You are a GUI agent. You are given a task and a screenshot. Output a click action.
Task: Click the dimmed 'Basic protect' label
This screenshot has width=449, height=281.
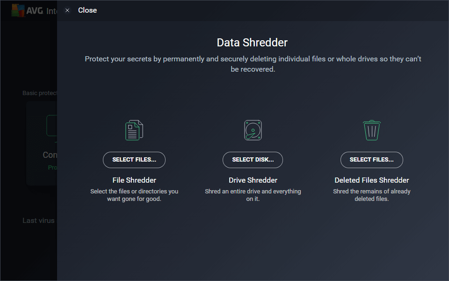(x=40, y=93)
